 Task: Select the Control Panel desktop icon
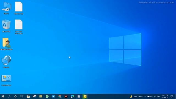click(x=6, y=80)
